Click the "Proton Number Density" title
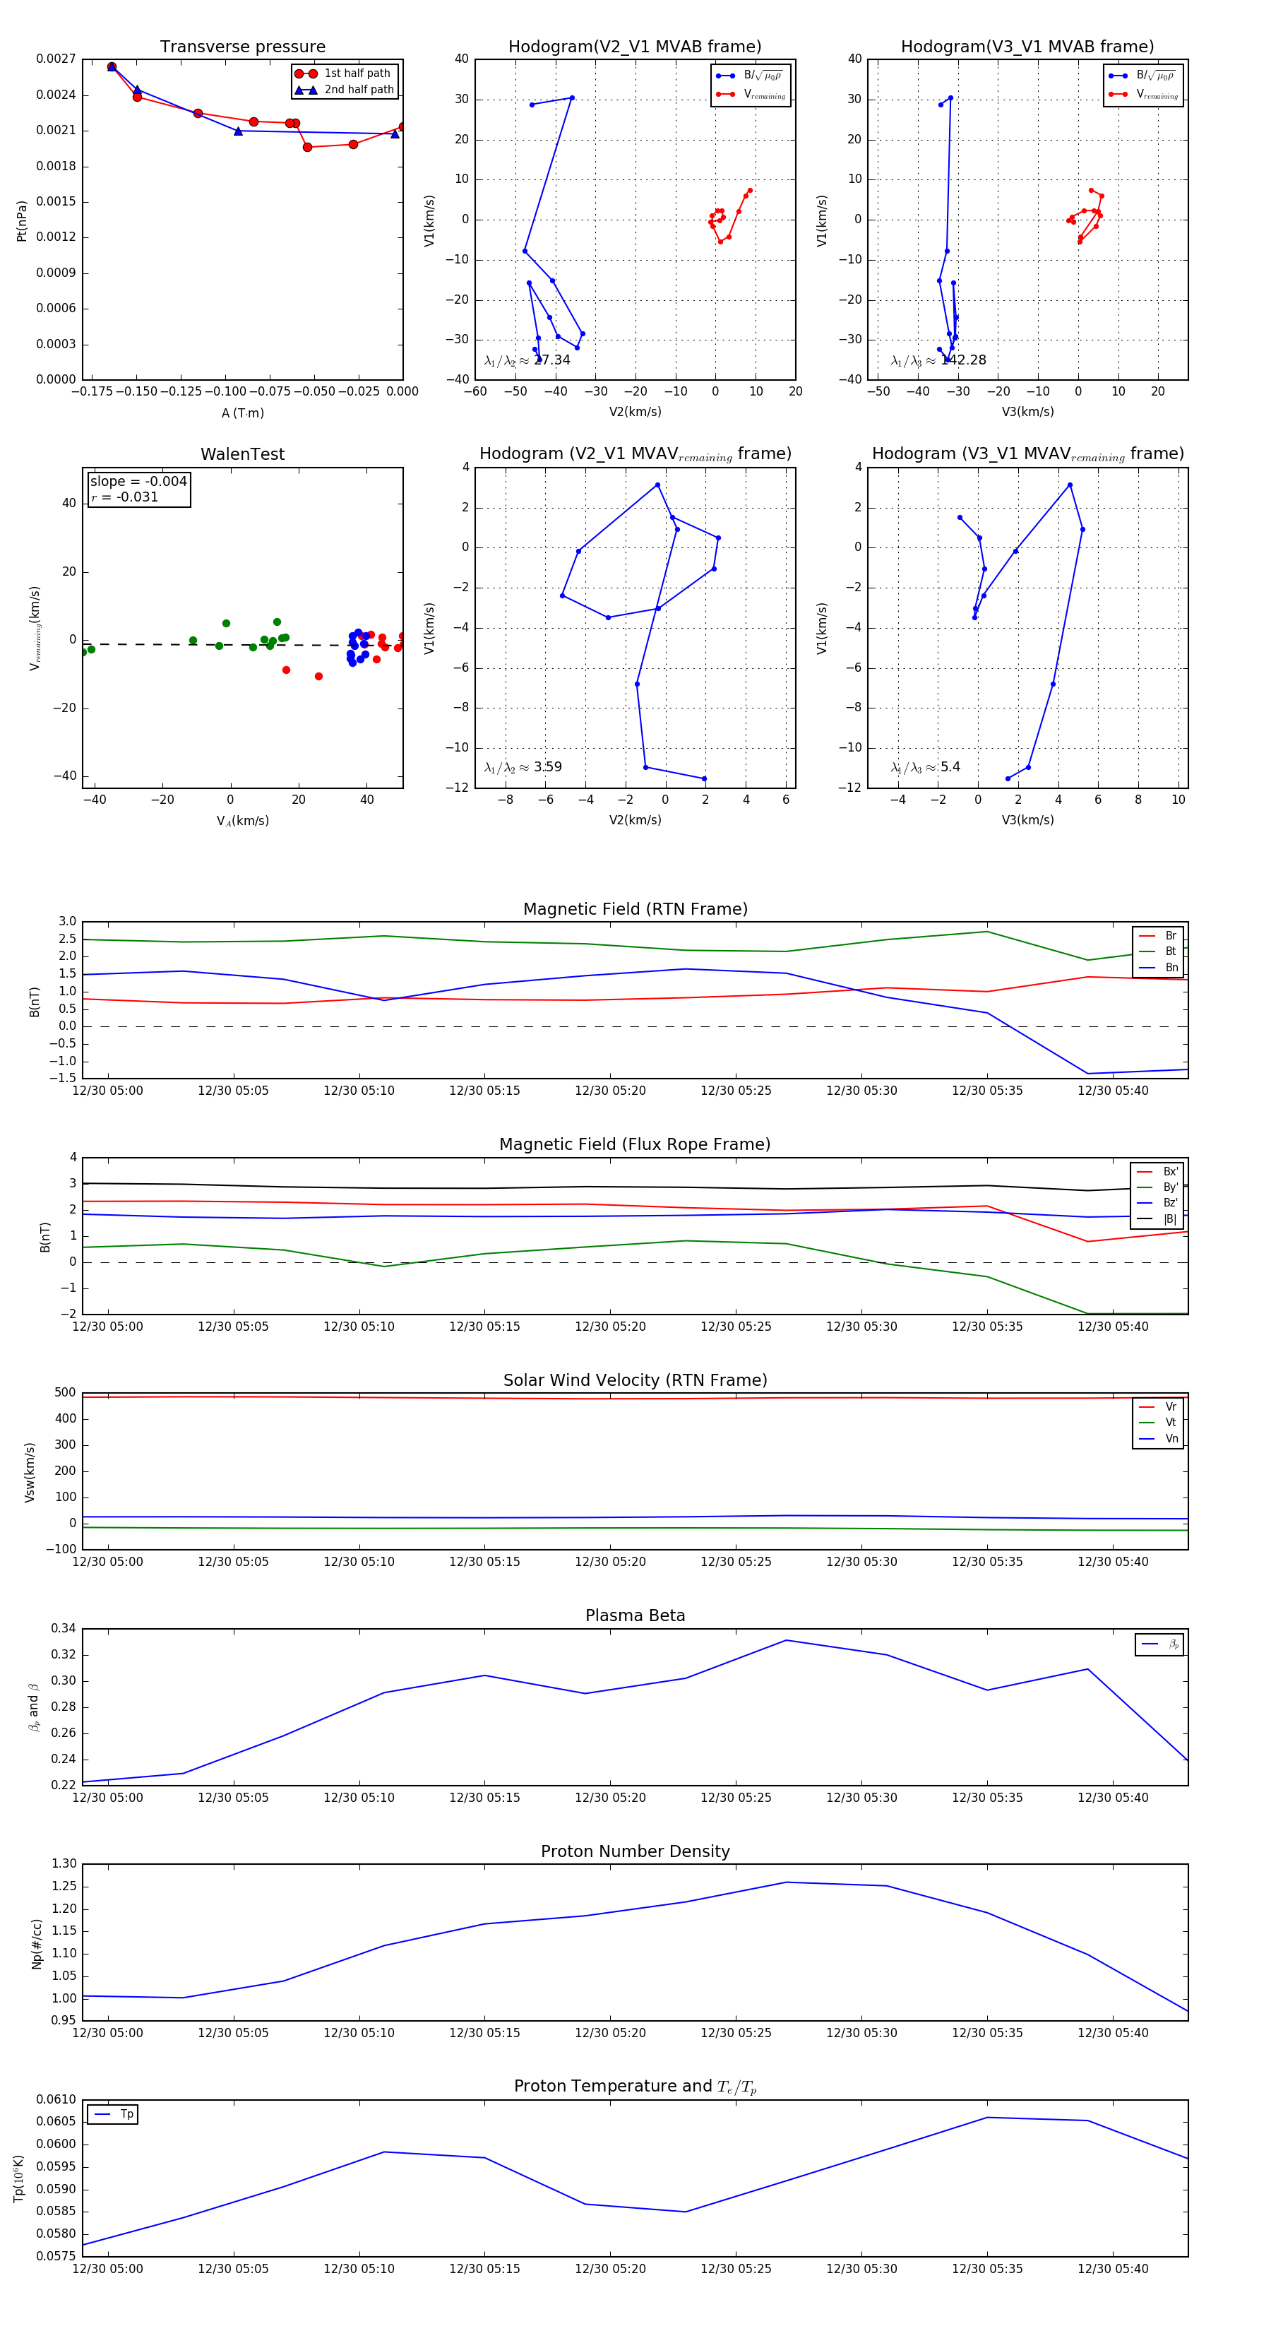 [x=635, y=1851]
